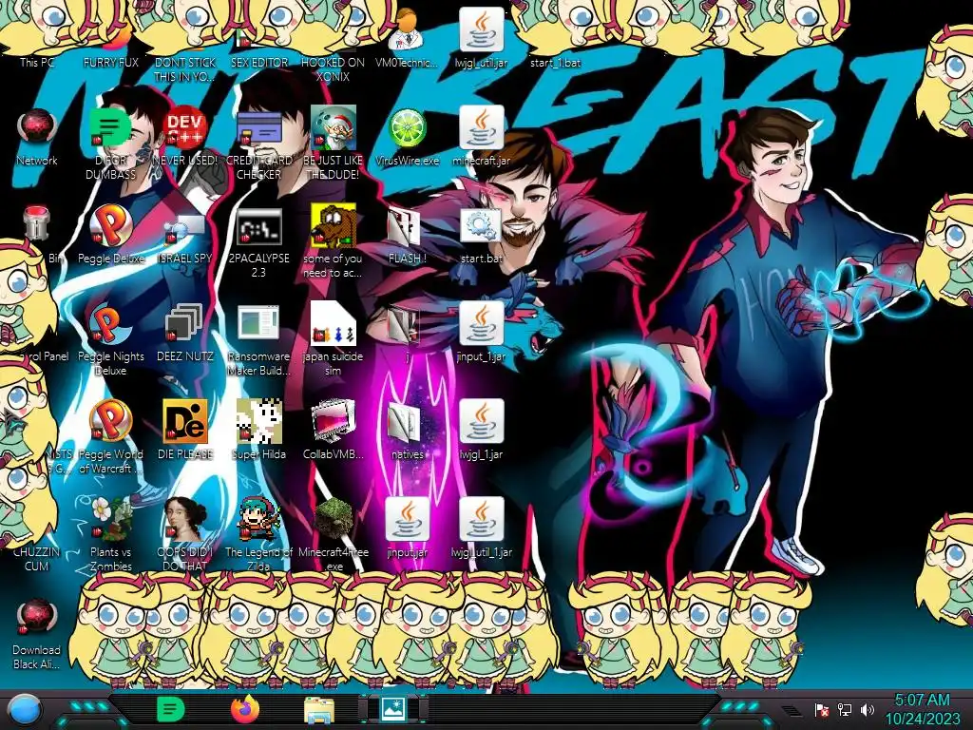Select the jinput_1.jar Java file

(482, 323)
